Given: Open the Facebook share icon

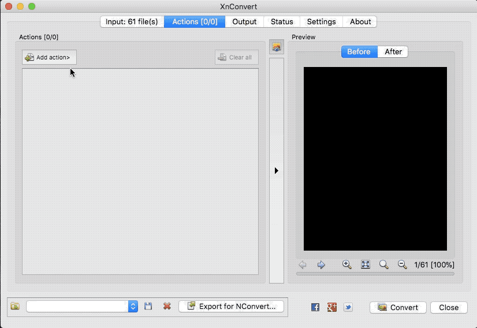Looking at the screenshot, I should tap(315, 307).
